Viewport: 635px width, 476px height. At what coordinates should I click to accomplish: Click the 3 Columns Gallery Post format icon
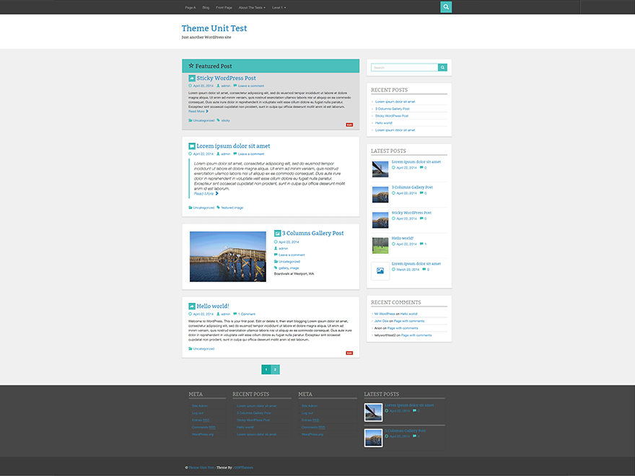coord(277,234)
